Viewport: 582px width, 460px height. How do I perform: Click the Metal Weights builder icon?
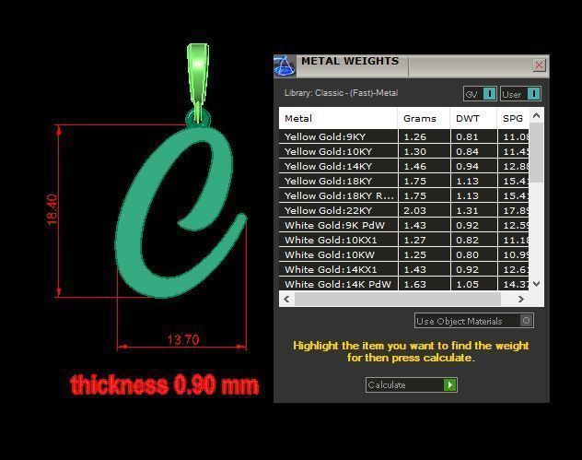[x=285, y=66]
